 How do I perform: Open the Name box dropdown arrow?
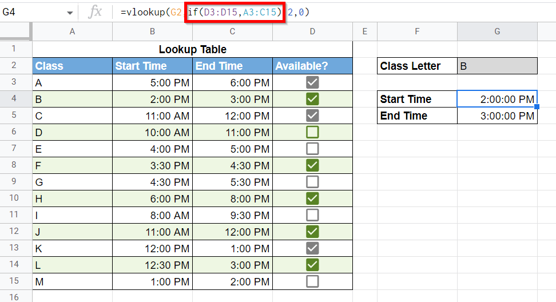click(x=70, y=13)
